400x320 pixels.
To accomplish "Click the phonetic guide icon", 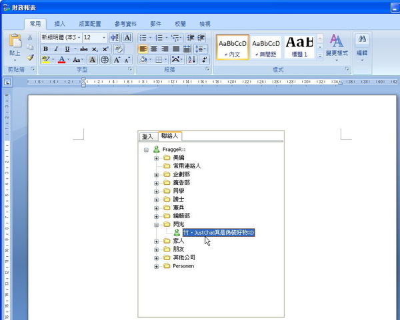I will 115,38.
